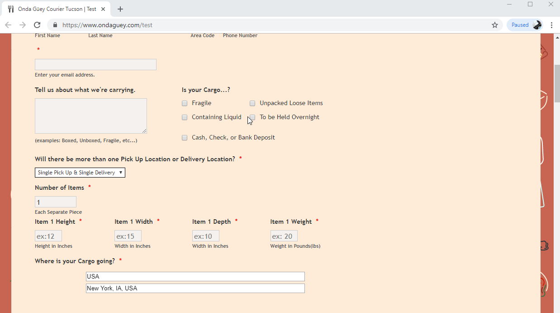Open Single Pick Up & Single Delivery dropdown
This screenshot has height=313, width=560.
(80, 173)
